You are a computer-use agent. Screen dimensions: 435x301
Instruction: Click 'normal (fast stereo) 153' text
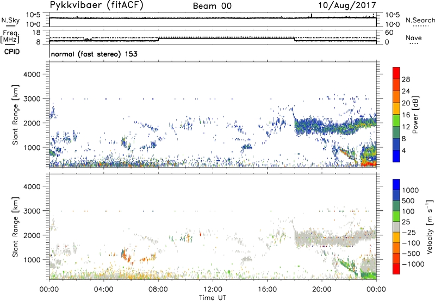(94, 54)
